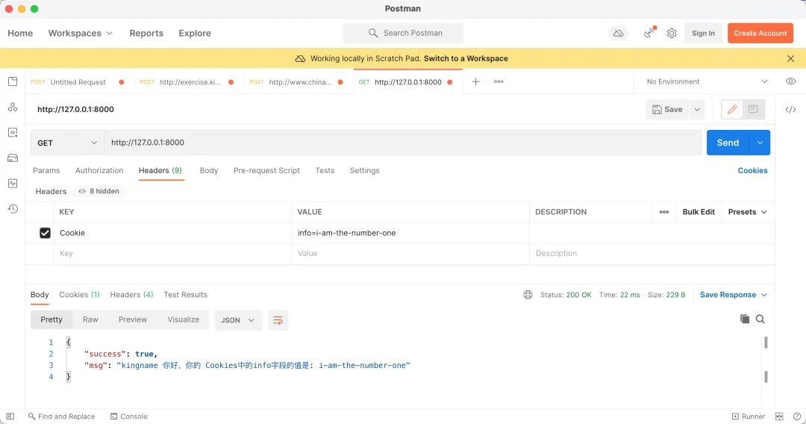Open the response Cookies (1) tab

click(x=79, y=295)
